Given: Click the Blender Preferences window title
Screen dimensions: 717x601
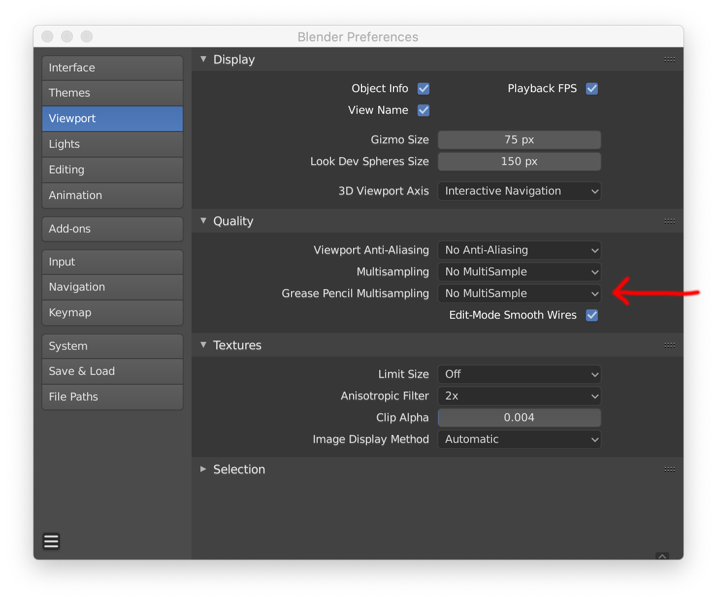Looking at the screenshot, I should [x=358, y=37].
